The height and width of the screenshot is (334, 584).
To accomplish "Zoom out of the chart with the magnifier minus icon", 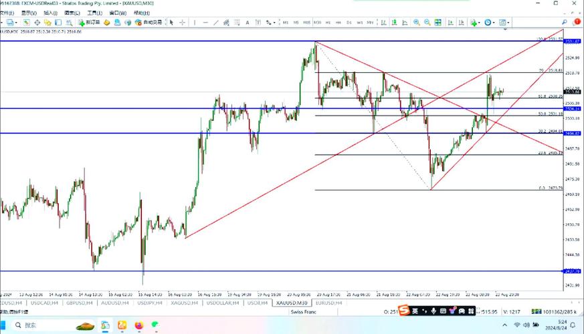I will pos(427,22).
